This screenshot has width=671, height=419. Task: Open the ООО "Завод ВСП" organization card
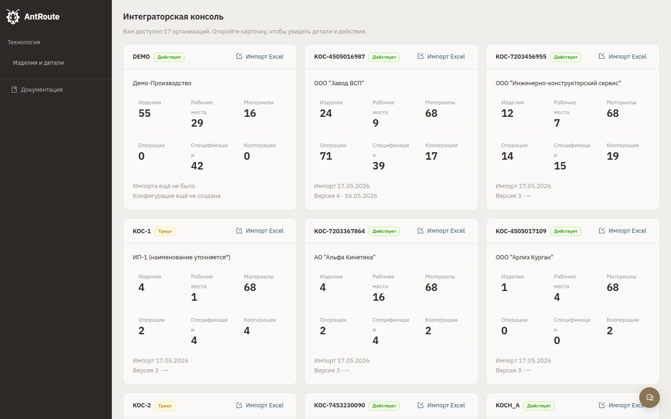click(391, 127)
